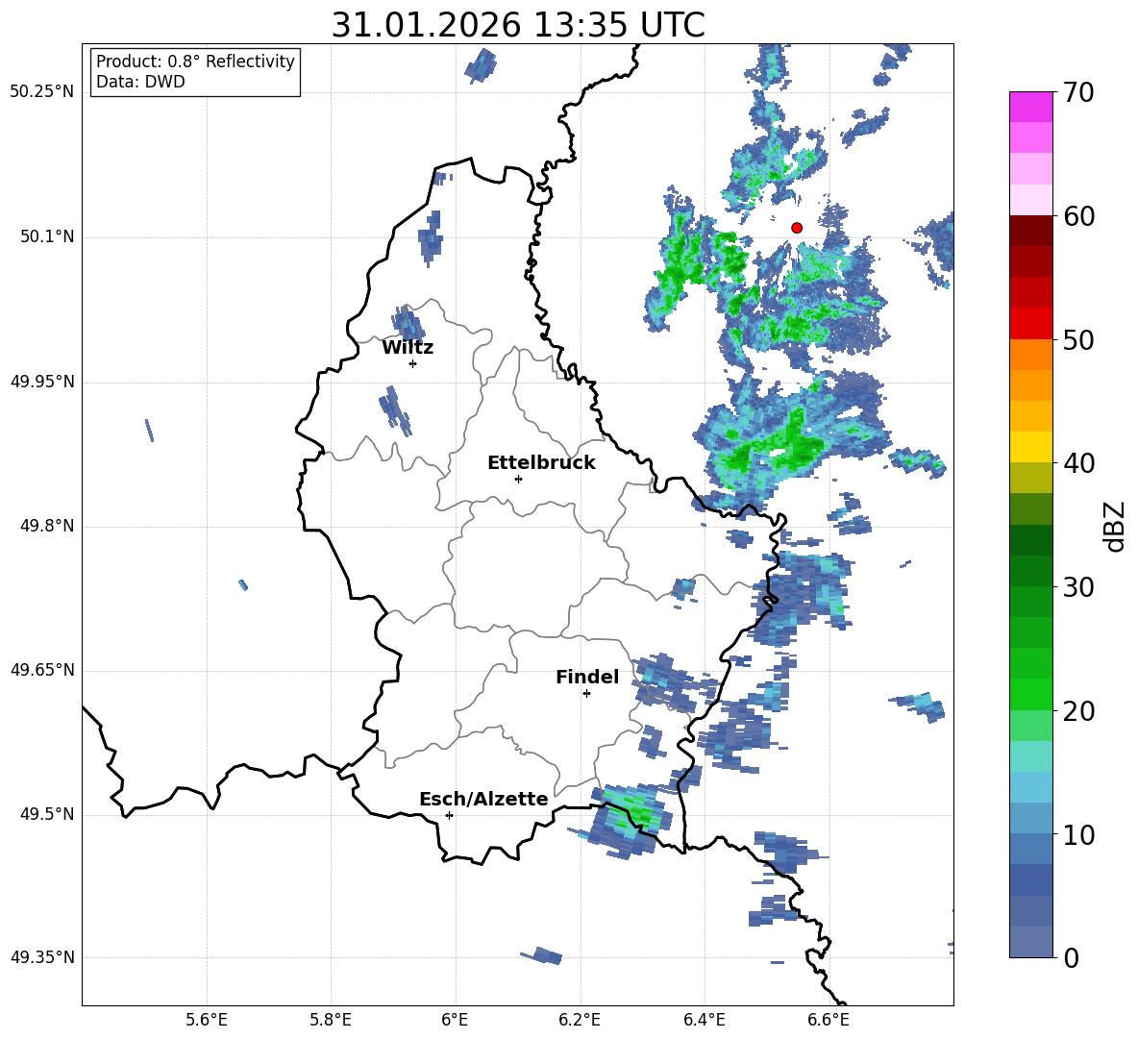
Task: Click the orange swatch below 50 dBZ
Action: [x=1030, y=355]
